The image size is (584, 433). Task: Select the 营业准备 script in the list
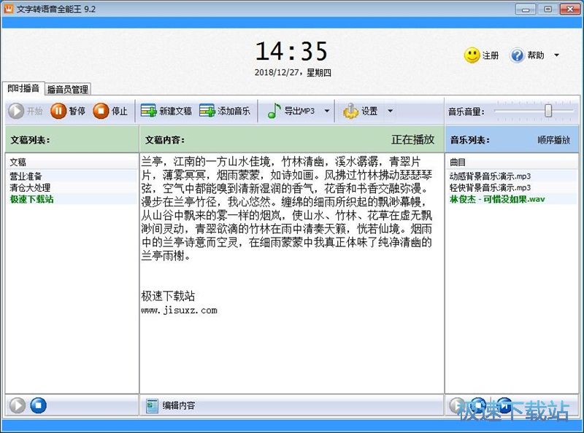pos(72,176)
